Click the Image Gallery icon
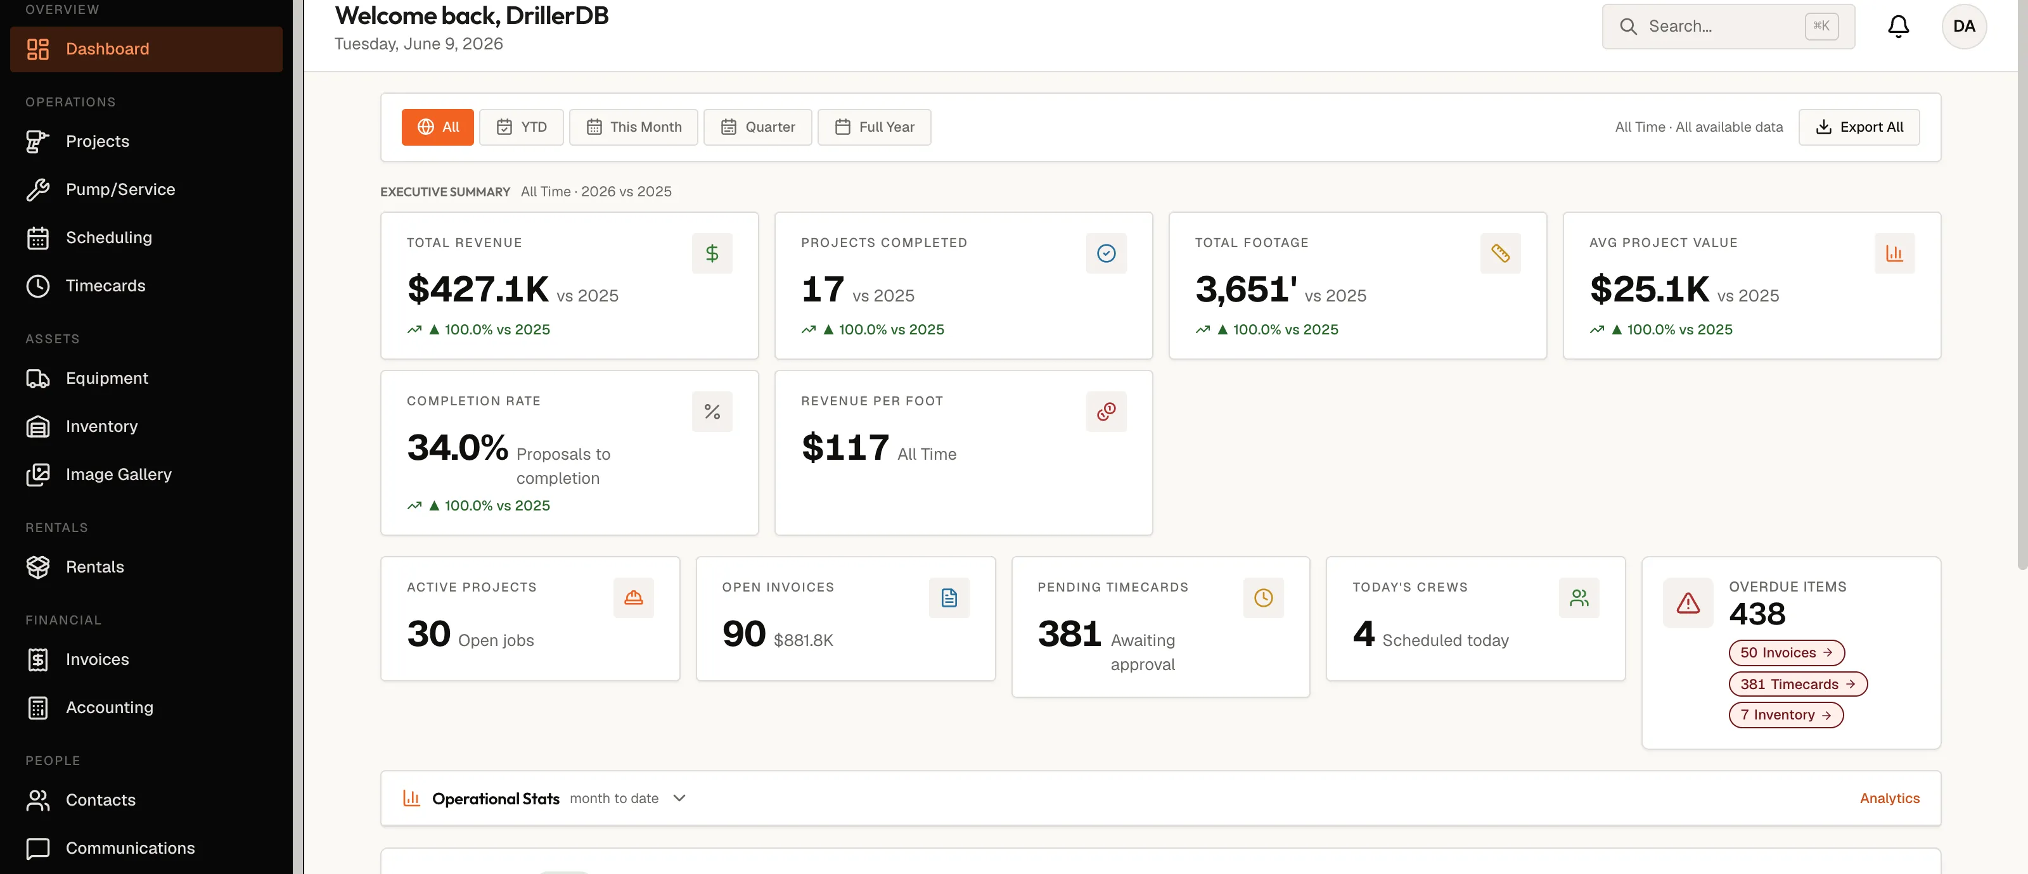Viewport: 2028px width, 874px height. (38, 474)
